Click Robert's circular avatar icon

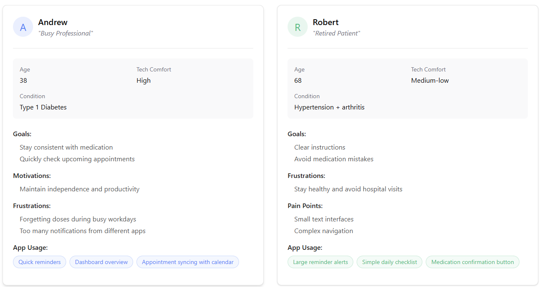click(297, 26)
